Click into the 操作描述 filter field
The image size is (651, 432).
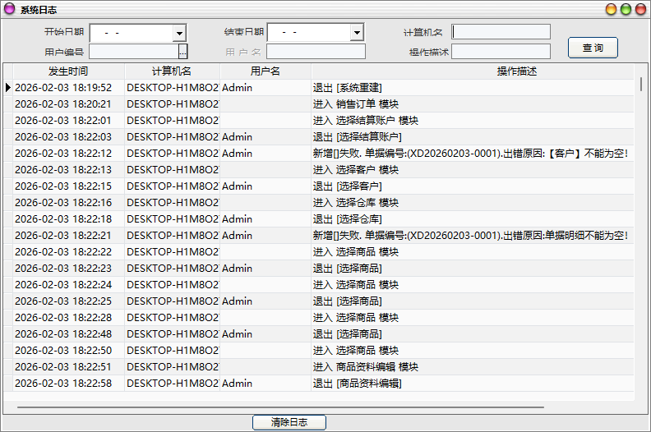(501, 52)
